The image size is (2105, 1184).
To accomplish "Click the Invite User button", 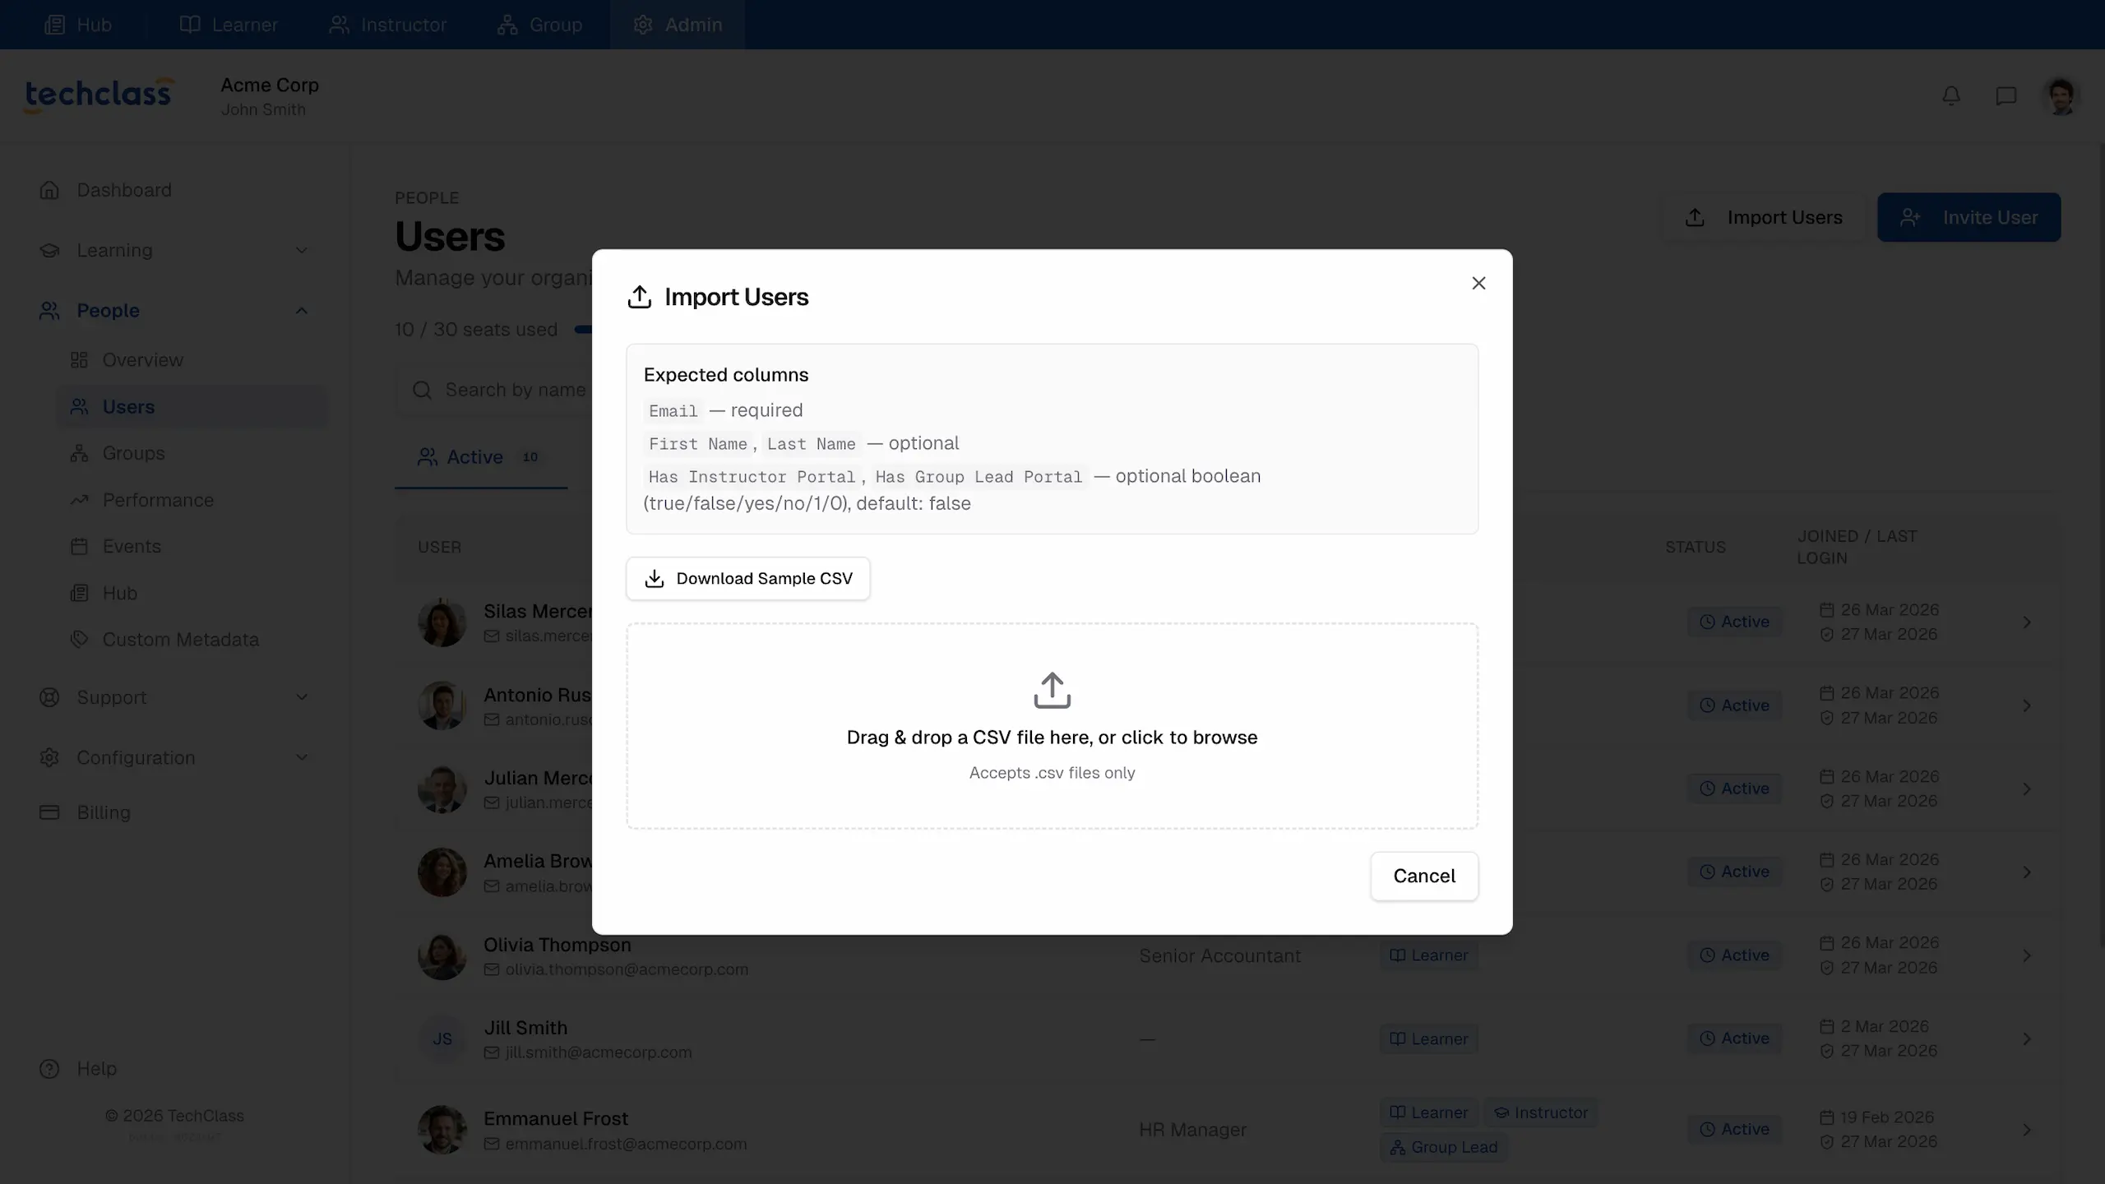I will [x=1969, y=218].
